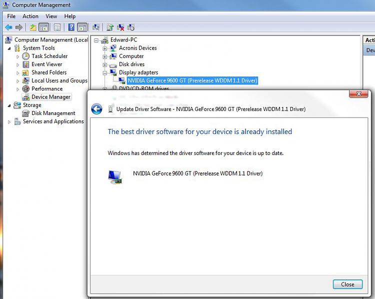Click the Scan for hardware changes icon
The image size is (375, 299).
(x=96, y=27)
